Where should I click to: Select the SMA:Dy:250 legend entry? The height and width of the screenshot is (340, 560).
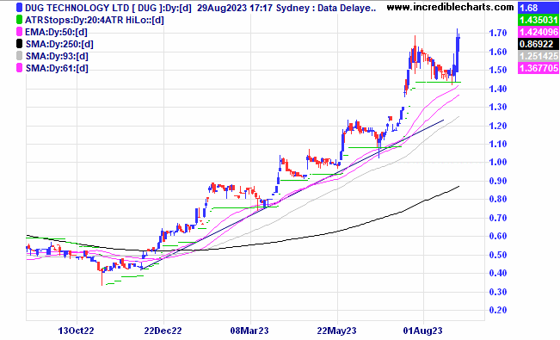(59, 45)
